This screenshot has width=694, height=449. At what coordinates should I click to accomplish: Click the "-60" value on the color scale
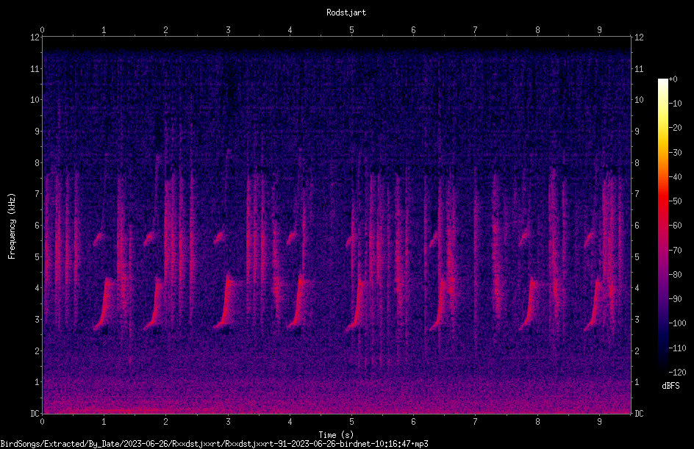[x=675, y=226]
